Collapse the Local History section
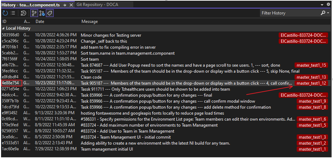The width and height of the screenshot is (333, 158). click(4, 28)
